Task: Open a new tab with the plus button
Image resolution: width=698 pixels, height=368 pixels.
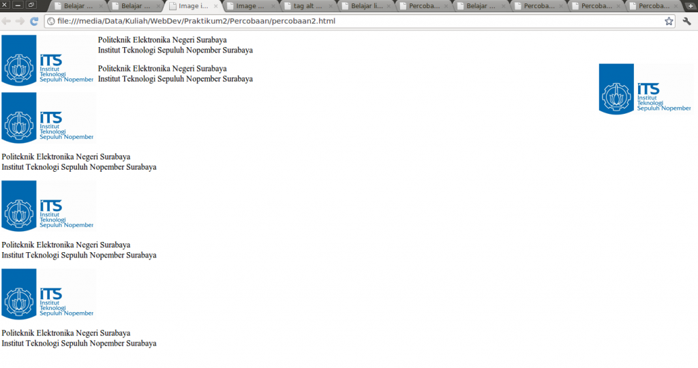Action: [691, 6]
